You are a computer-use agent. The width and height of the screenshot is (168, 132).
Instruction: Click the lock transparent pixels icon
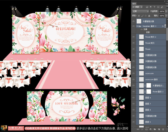click(139, 16)
